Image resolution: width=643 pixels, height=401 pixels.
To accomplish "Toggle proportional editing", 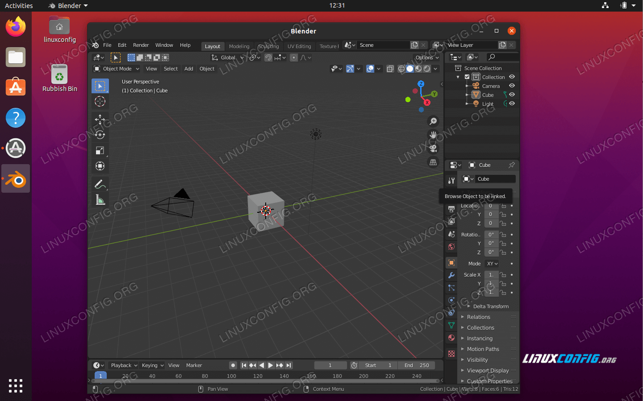I will click(x=294, y=58).
